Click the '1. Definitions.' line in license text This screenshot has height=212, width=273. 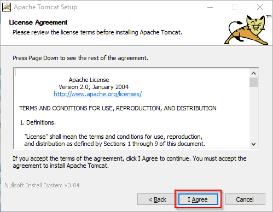pyautogui.click(x=38, y=122)
